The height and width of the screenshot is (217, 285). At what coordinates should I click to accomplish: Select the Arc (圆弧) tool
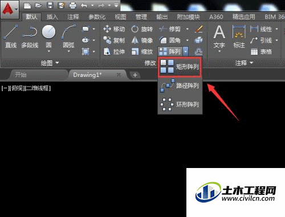coord(68,36)
